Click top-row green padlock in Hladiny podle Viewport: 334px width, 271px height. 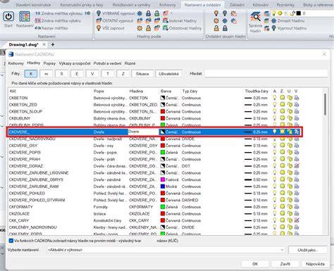(x=157, y=13)
